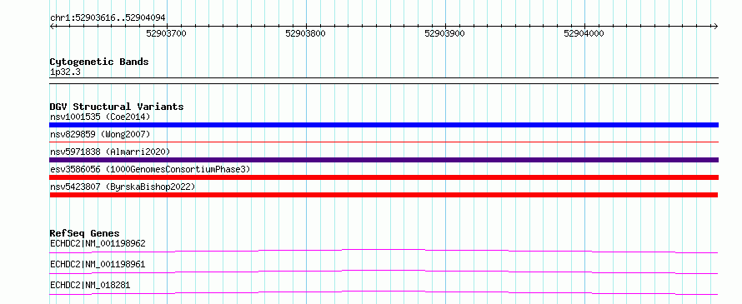
Task: Select transcript ECHDC2|NM_001198962 label
Action: 98,244
